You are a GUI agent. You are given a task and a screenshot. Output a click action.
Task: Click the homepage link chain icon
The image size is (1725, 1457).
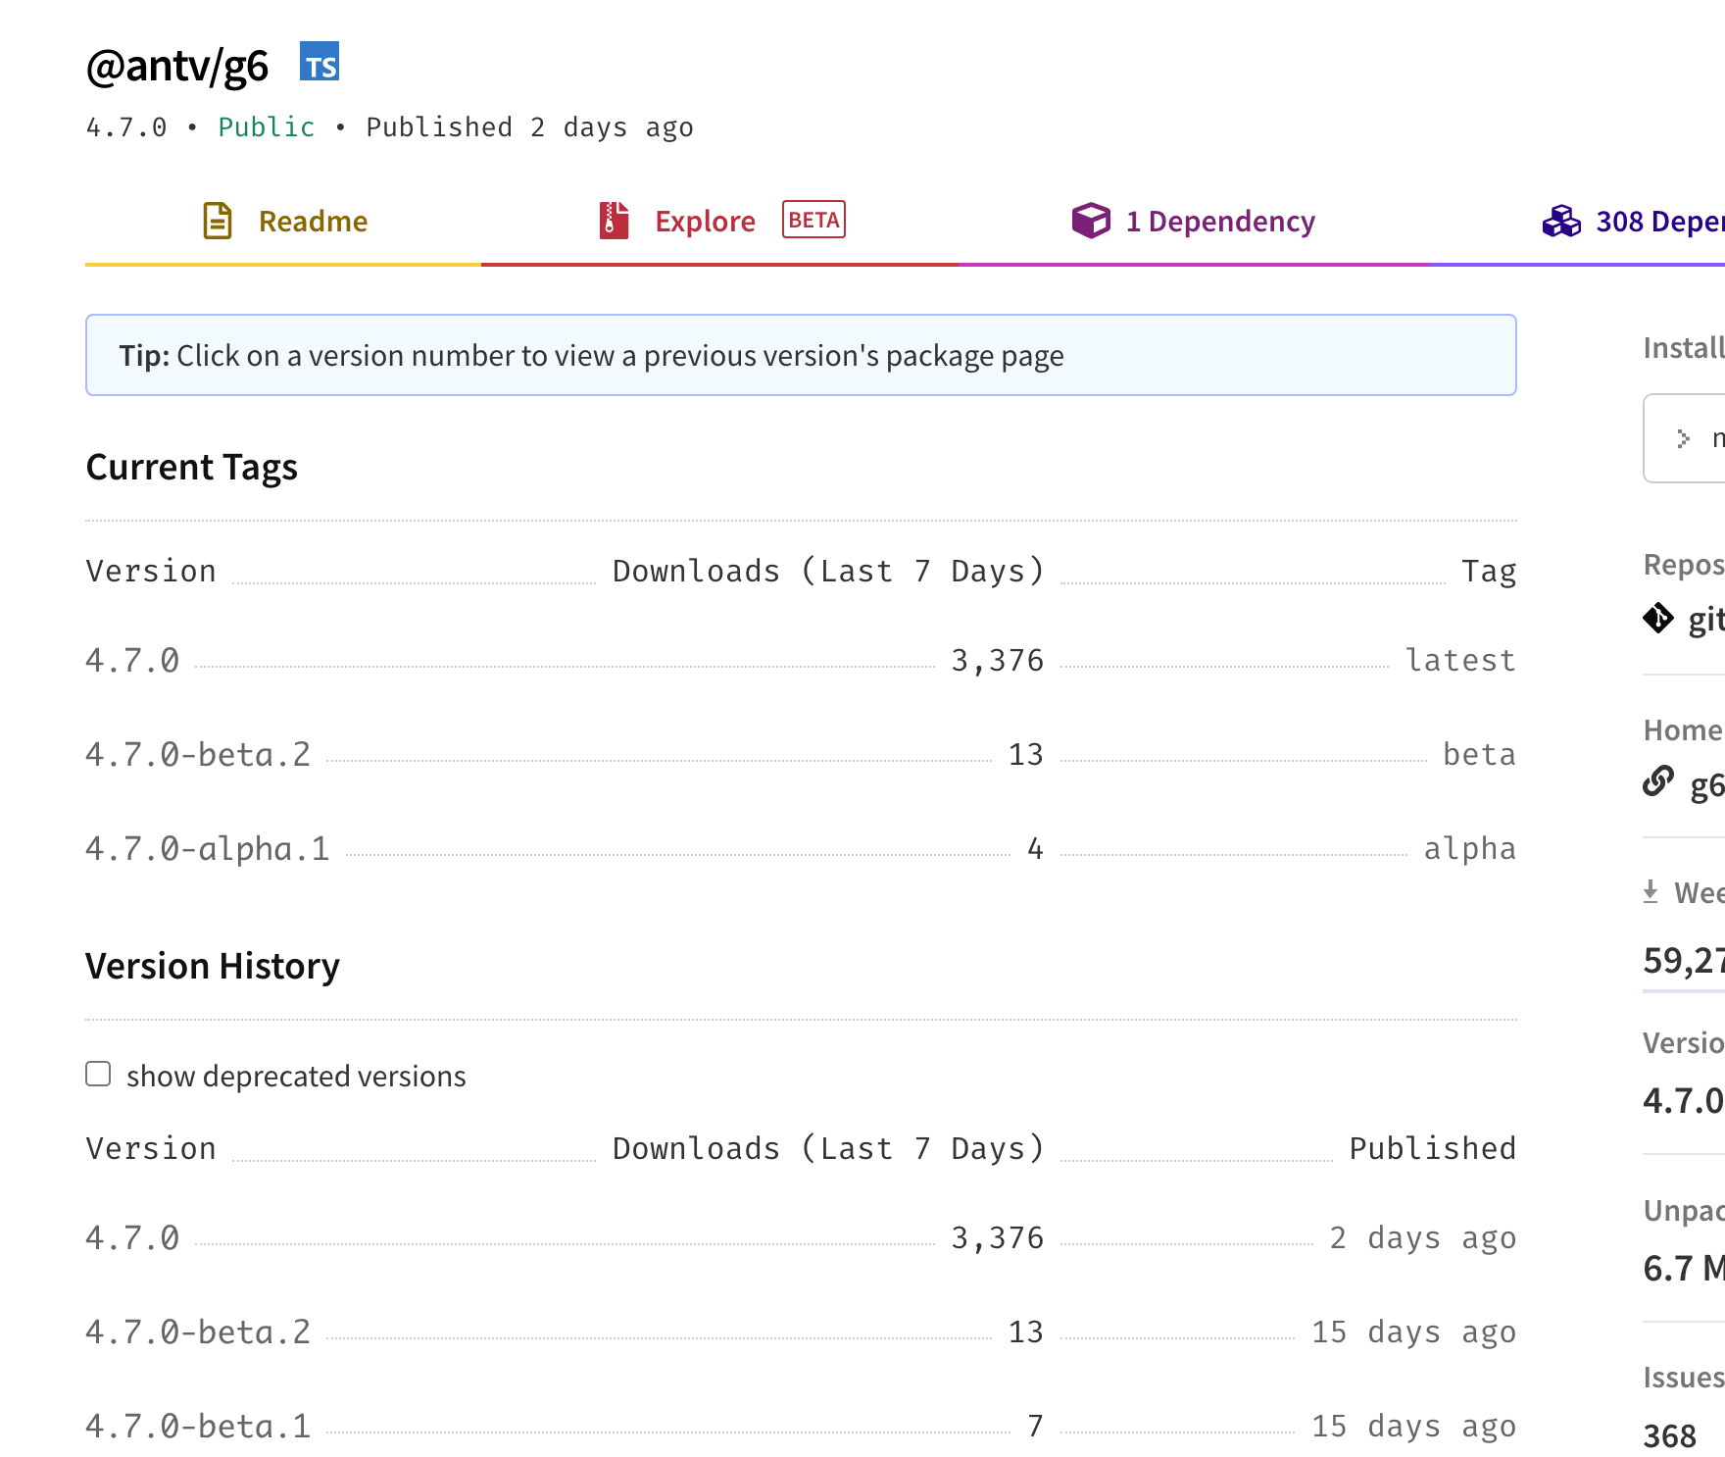tap(1658, 782)
